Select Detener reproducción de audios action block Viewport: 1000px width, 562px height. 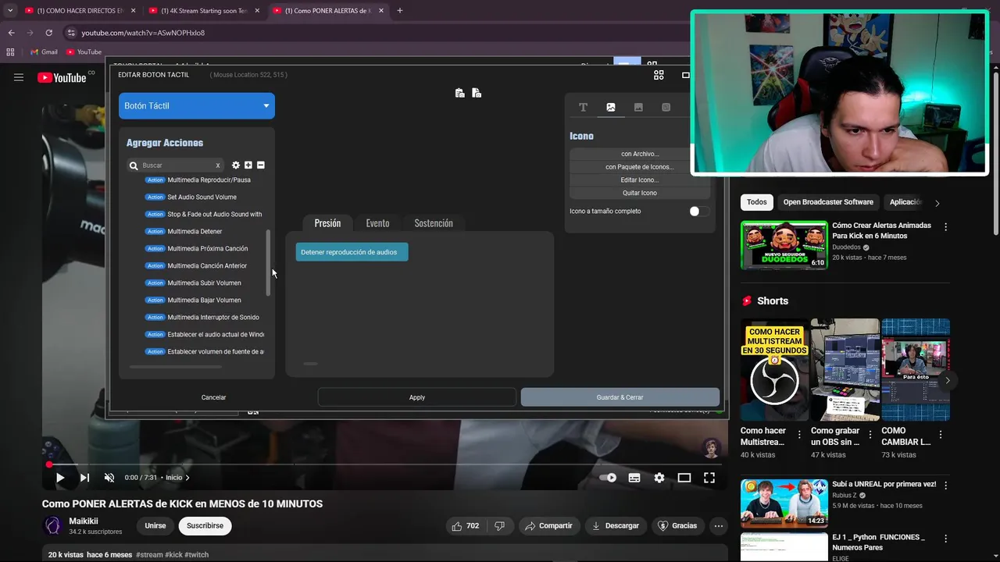point(352,252)
